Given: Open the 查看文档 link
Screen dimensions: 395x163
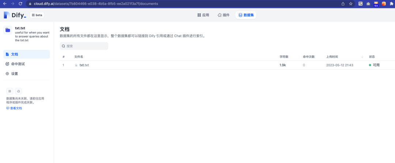Looking at the screenshot, I should [x=14, y=108].
